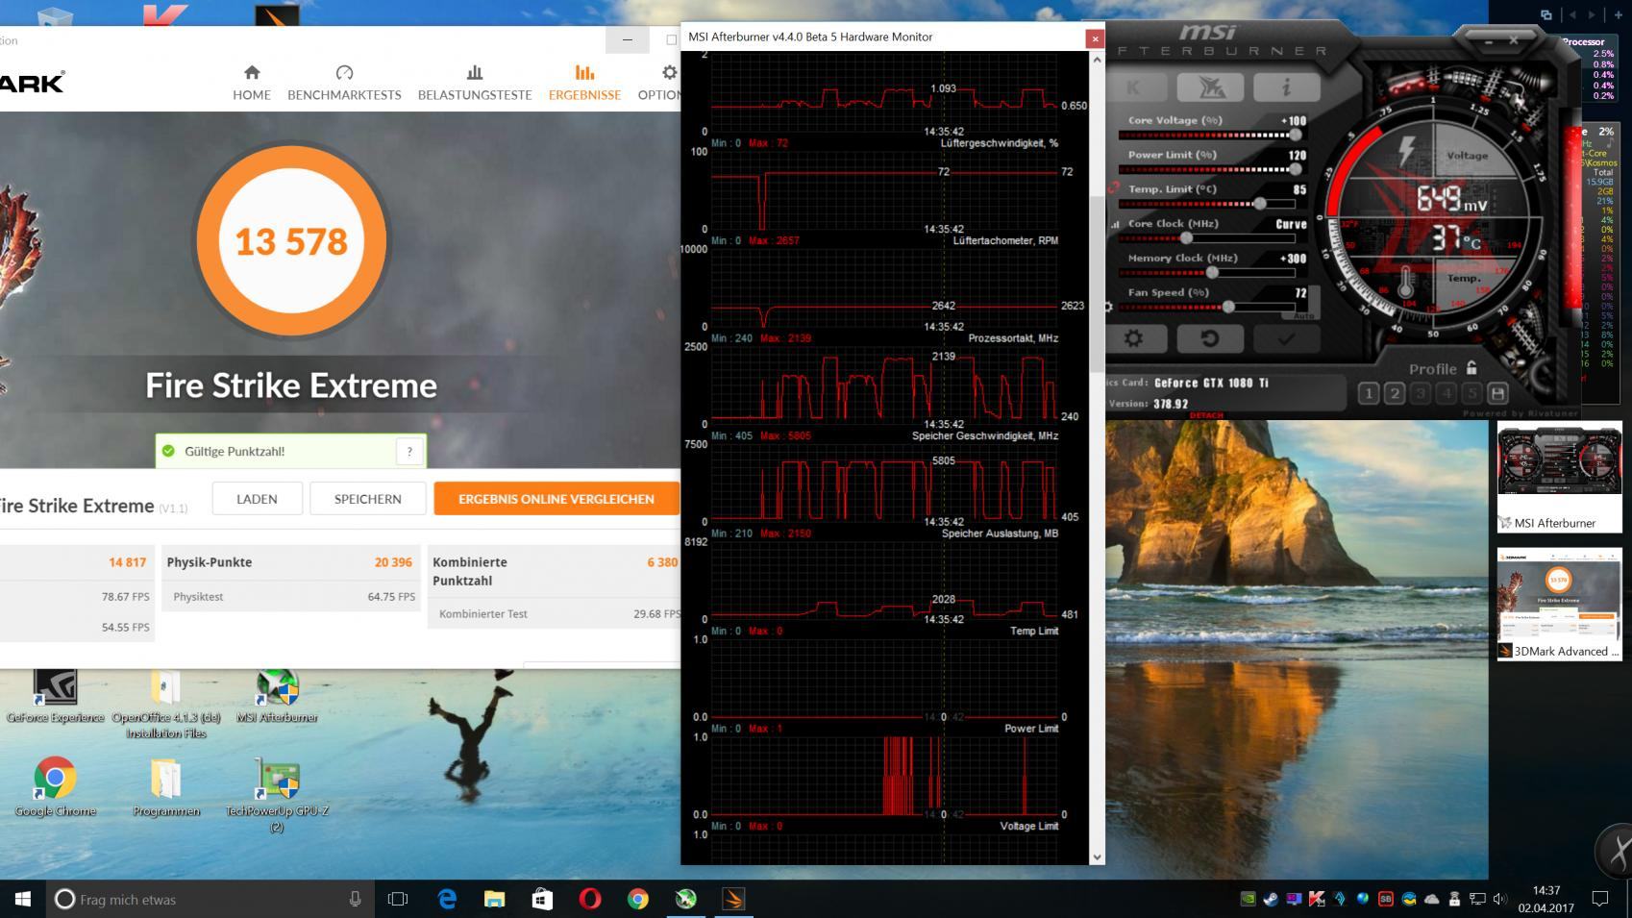Open Afterburner settings gear button
1632x918 pixels.
tap(1134, 338)
